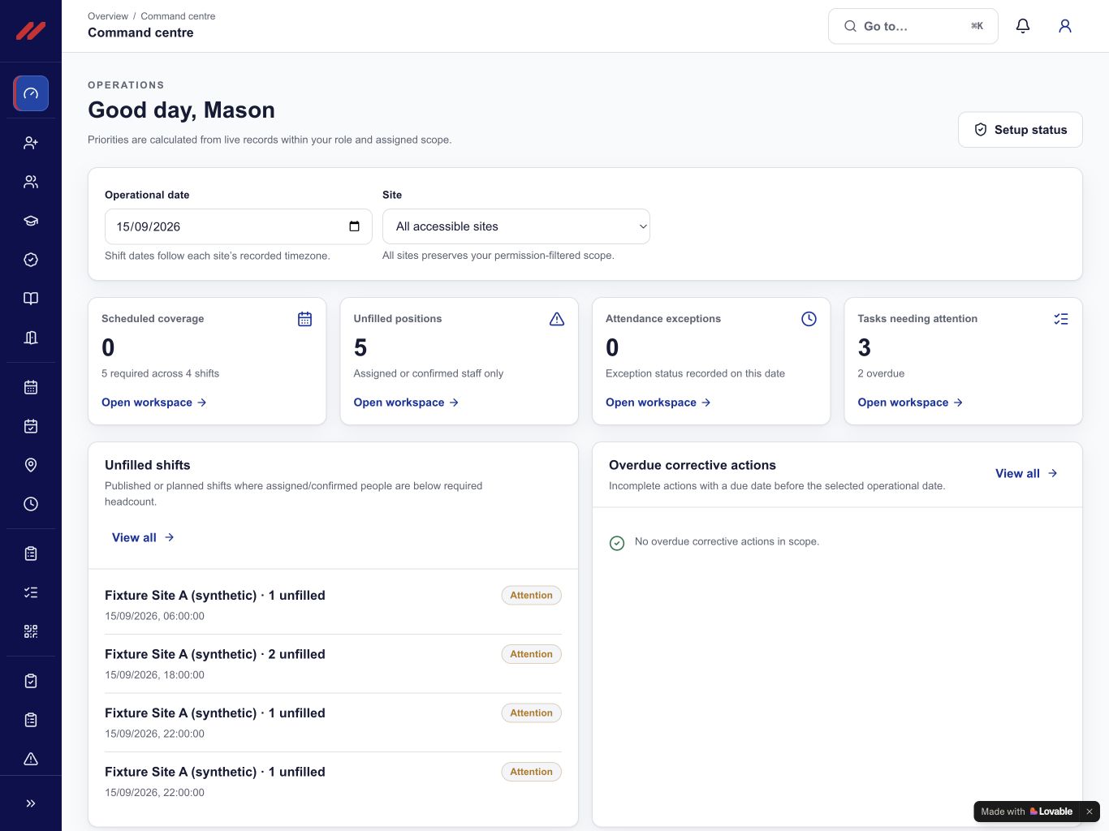Click the Command centre breadcrumb
Screen dimensions: 1109x831
pos(178,16)
